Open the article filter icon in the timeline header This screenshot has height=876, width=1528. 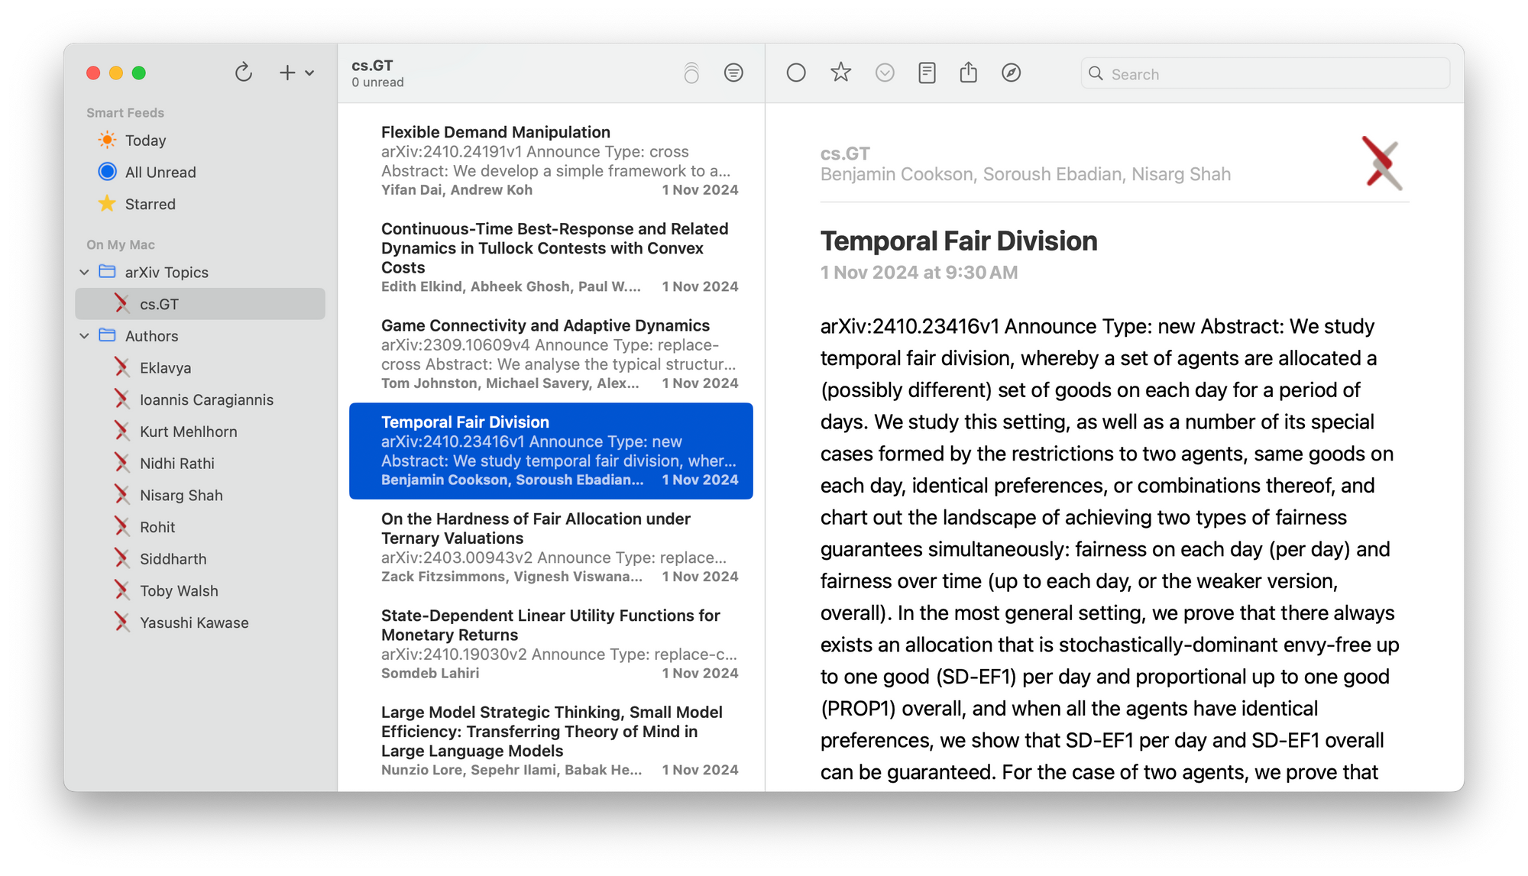coord(733,73)
